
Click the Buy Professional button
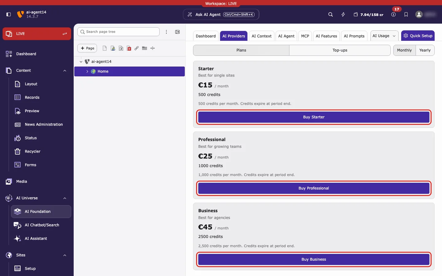[314, 188]
